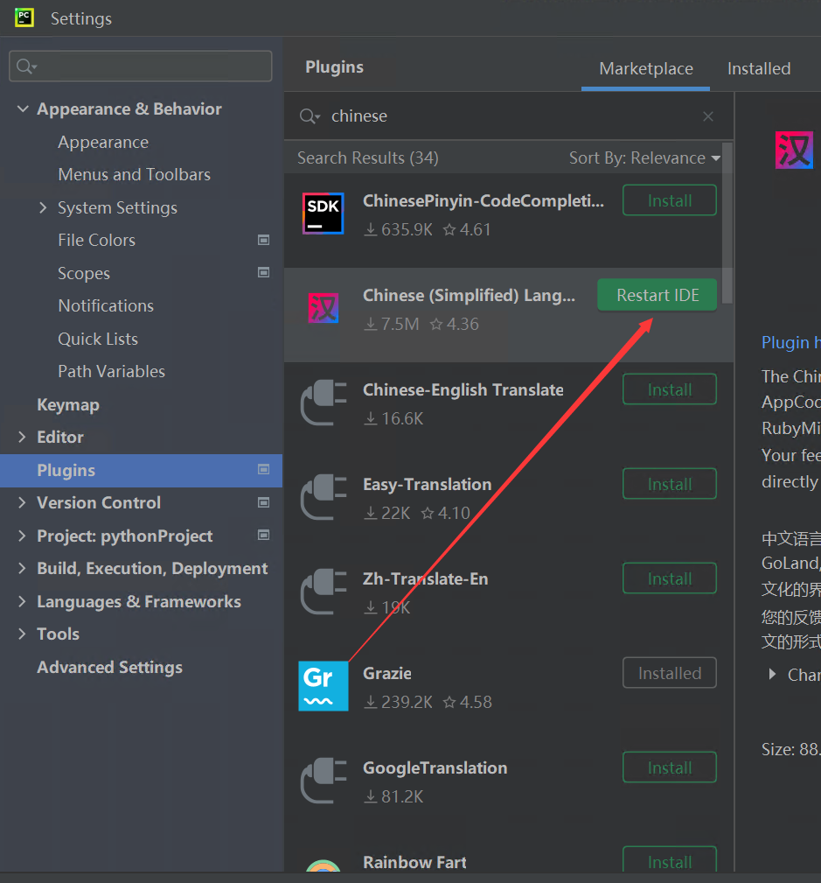
Task: Switch to the Installed tab
Action: [759, 69]
